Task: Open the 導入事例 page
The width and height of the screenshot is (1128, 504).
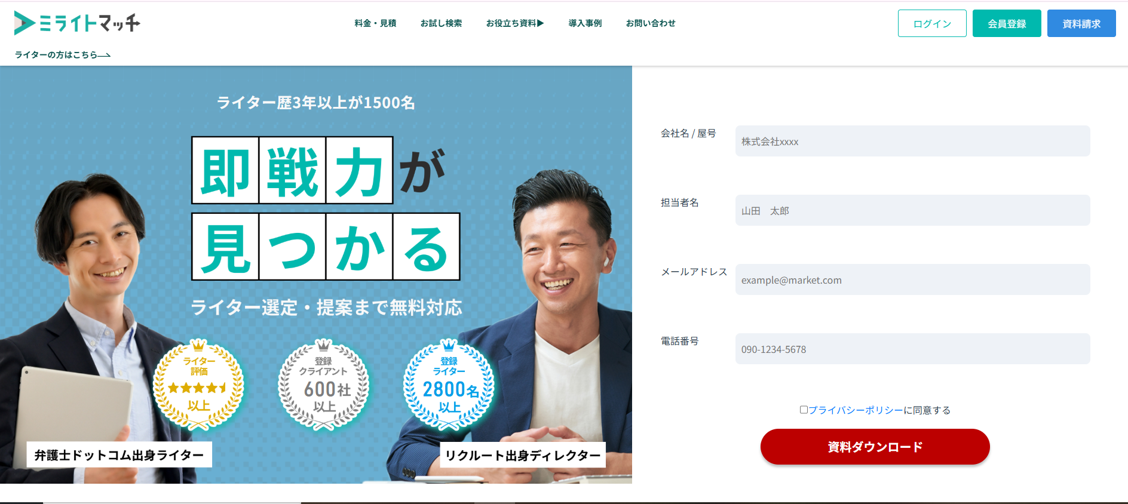Action: tap(585, 23)
